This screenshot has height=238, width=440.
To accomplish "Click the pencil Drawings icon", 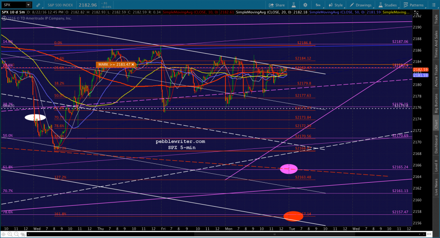I will (x=352, y=5).
